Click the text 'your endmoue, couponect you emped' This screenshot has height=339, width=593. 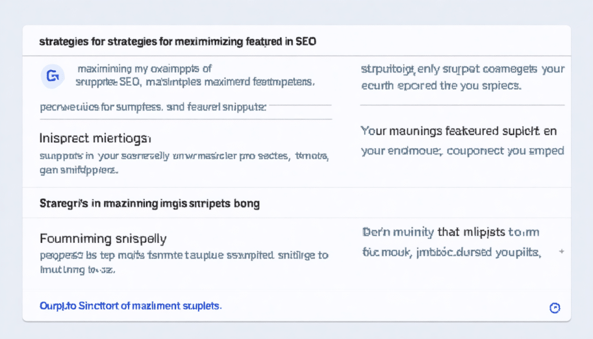(x=463, y=151)
